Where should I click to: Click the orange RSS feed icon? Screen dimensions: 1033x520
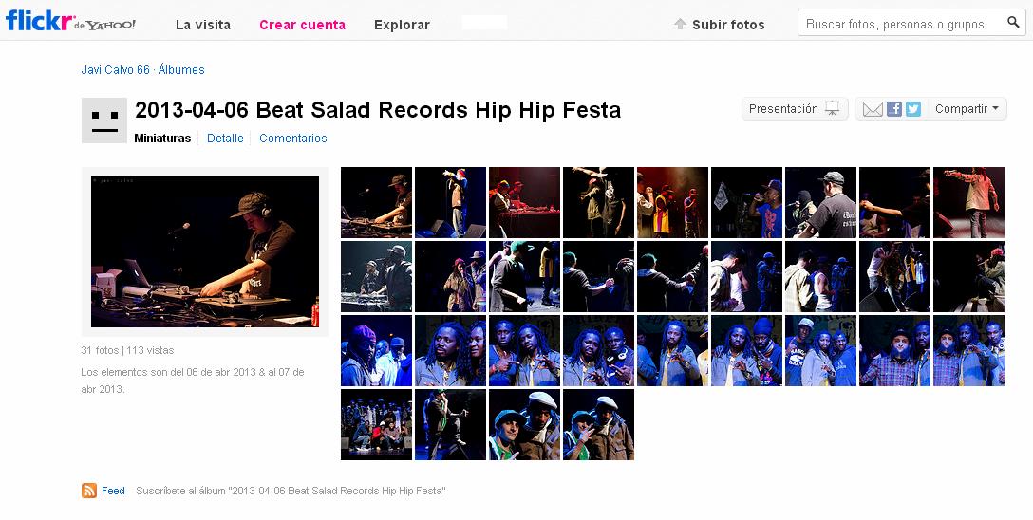coord(89,491)
